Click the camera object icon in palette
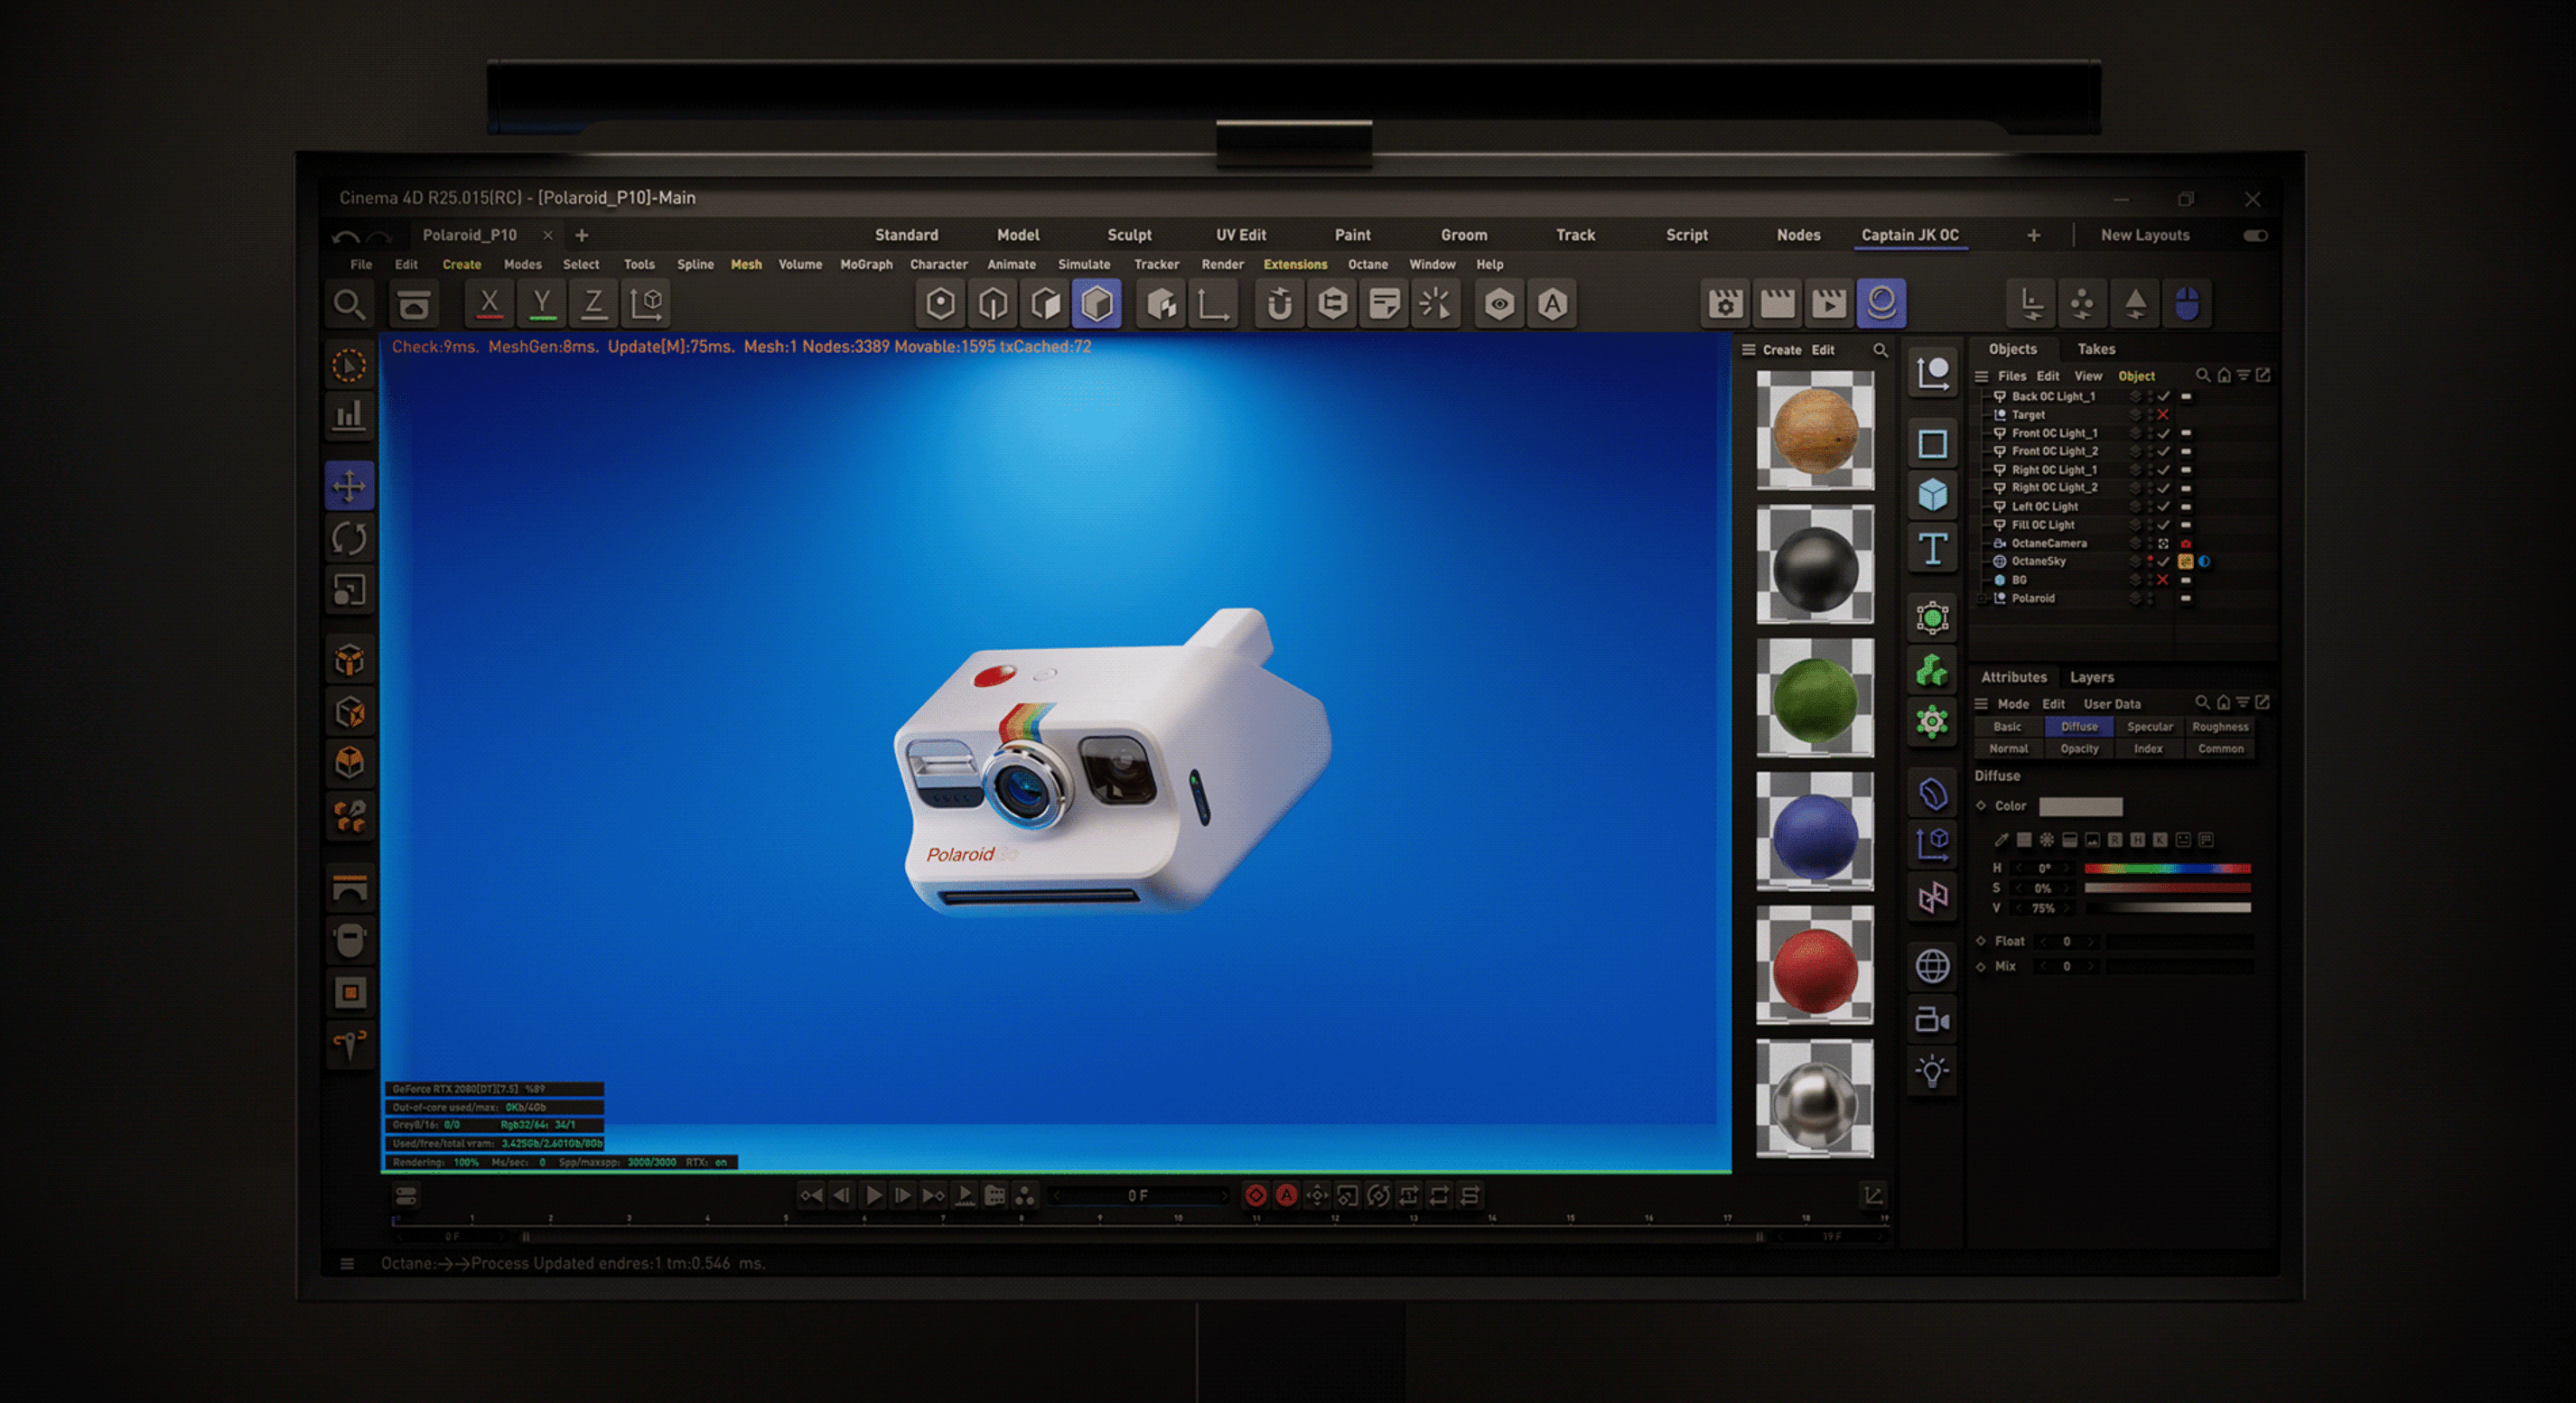The width and height of the screenshot is (2576, 1403). 1932,1020
